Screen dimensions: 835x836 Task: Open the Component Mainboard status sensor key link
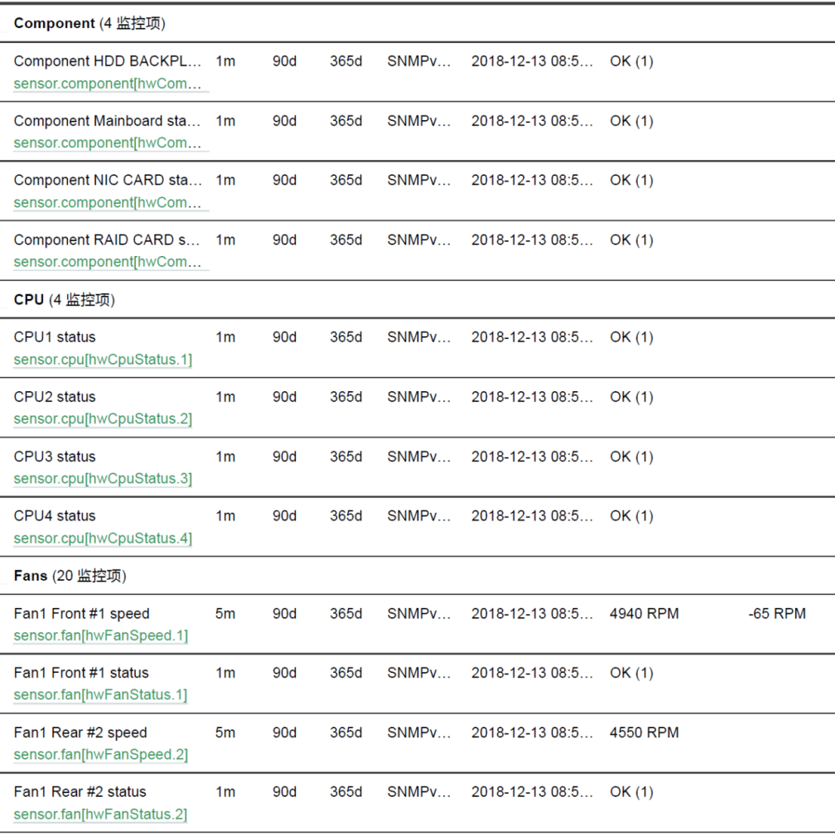pyautogui.click(x=108, y=143)
